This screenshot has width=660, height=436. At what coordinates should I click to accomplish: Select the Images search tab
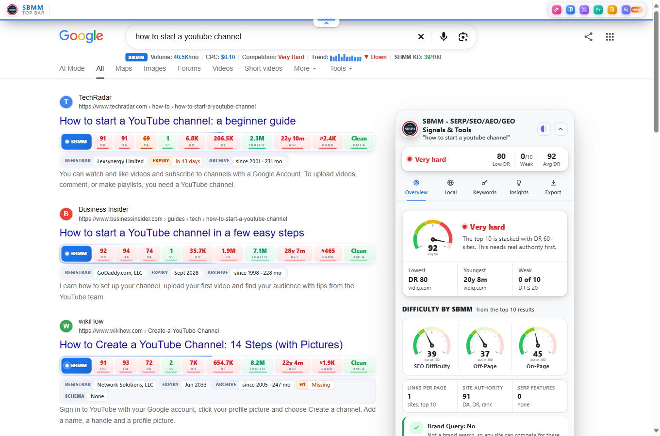point(155,68)
